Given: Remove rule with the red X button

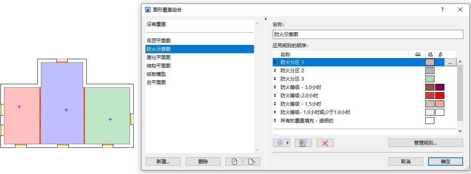Looking at the screenshot, I should pyautogui.click(x=325, y=143).
